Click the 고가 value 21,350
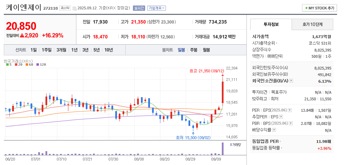This screenshot has height=165, width=344. pyautogui.click(x=139, y=22)
